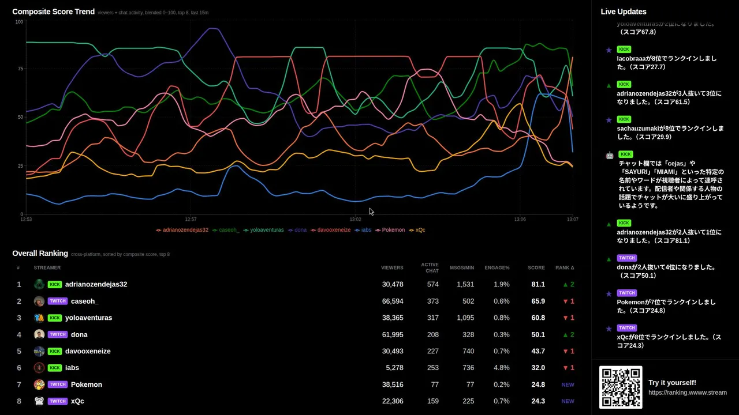This screenshot has width=739, height=415.
Task: Click the rank change in the iabs row
Action: tap(568, 368)
